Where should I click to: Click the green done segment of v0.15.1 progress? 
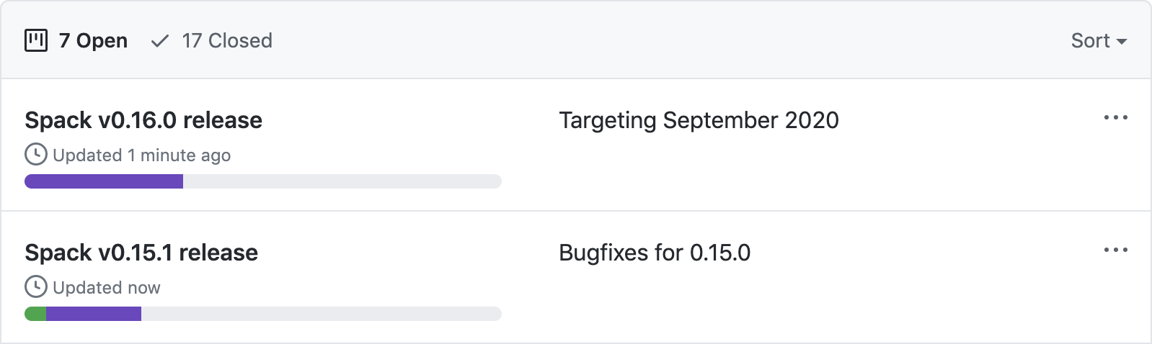pyautogui.click(x=35, y=314)
